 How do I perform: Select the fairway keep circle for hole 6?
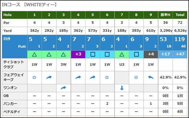coord(107,77)
